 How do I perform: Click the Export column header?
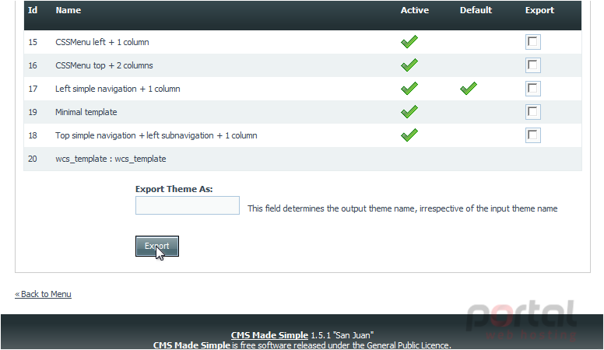pyautogui.click(x=539, y=10)
